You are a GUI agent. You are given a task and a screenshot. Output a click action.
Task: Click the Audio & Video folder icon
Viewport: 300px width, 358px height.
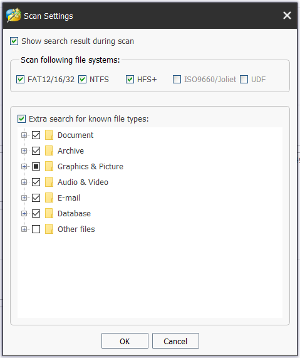pyautogui.click(x=49, y=182)
